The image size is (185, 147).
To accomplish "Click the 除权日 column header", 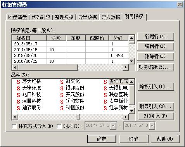I will pyautogui.click(x=29, y=38).
